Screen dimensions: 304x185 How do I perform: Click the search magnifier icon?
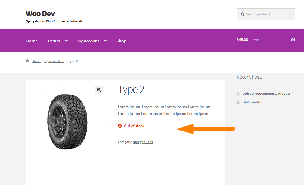pos(243,14)
